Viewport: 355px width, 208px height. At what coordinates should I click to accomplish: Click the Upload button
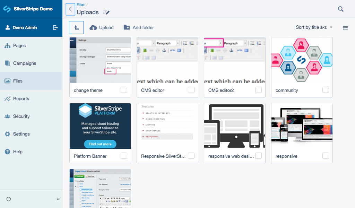[102, 28]
